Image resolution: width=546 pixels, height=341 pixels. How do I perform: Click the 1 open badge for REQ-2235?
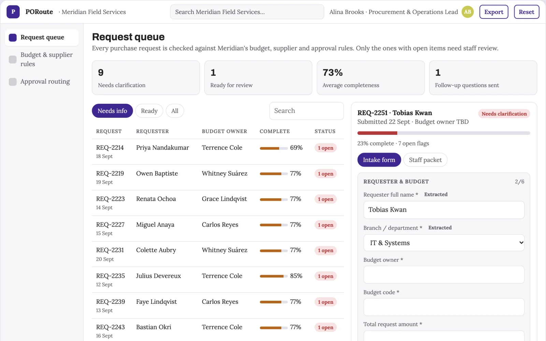click(326, 276)
